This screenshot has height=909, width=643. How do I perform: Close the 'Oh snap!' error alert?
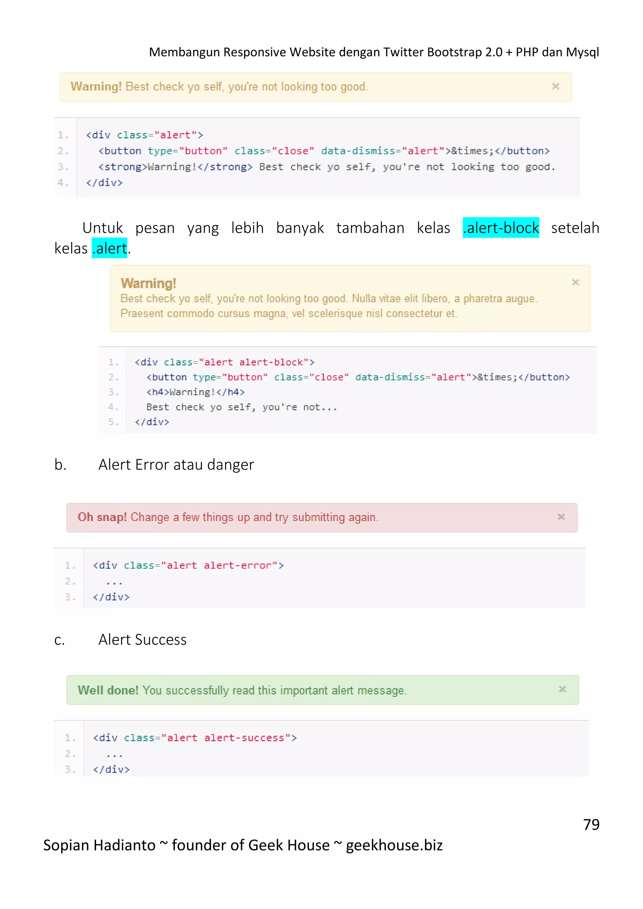click(561, 517)
